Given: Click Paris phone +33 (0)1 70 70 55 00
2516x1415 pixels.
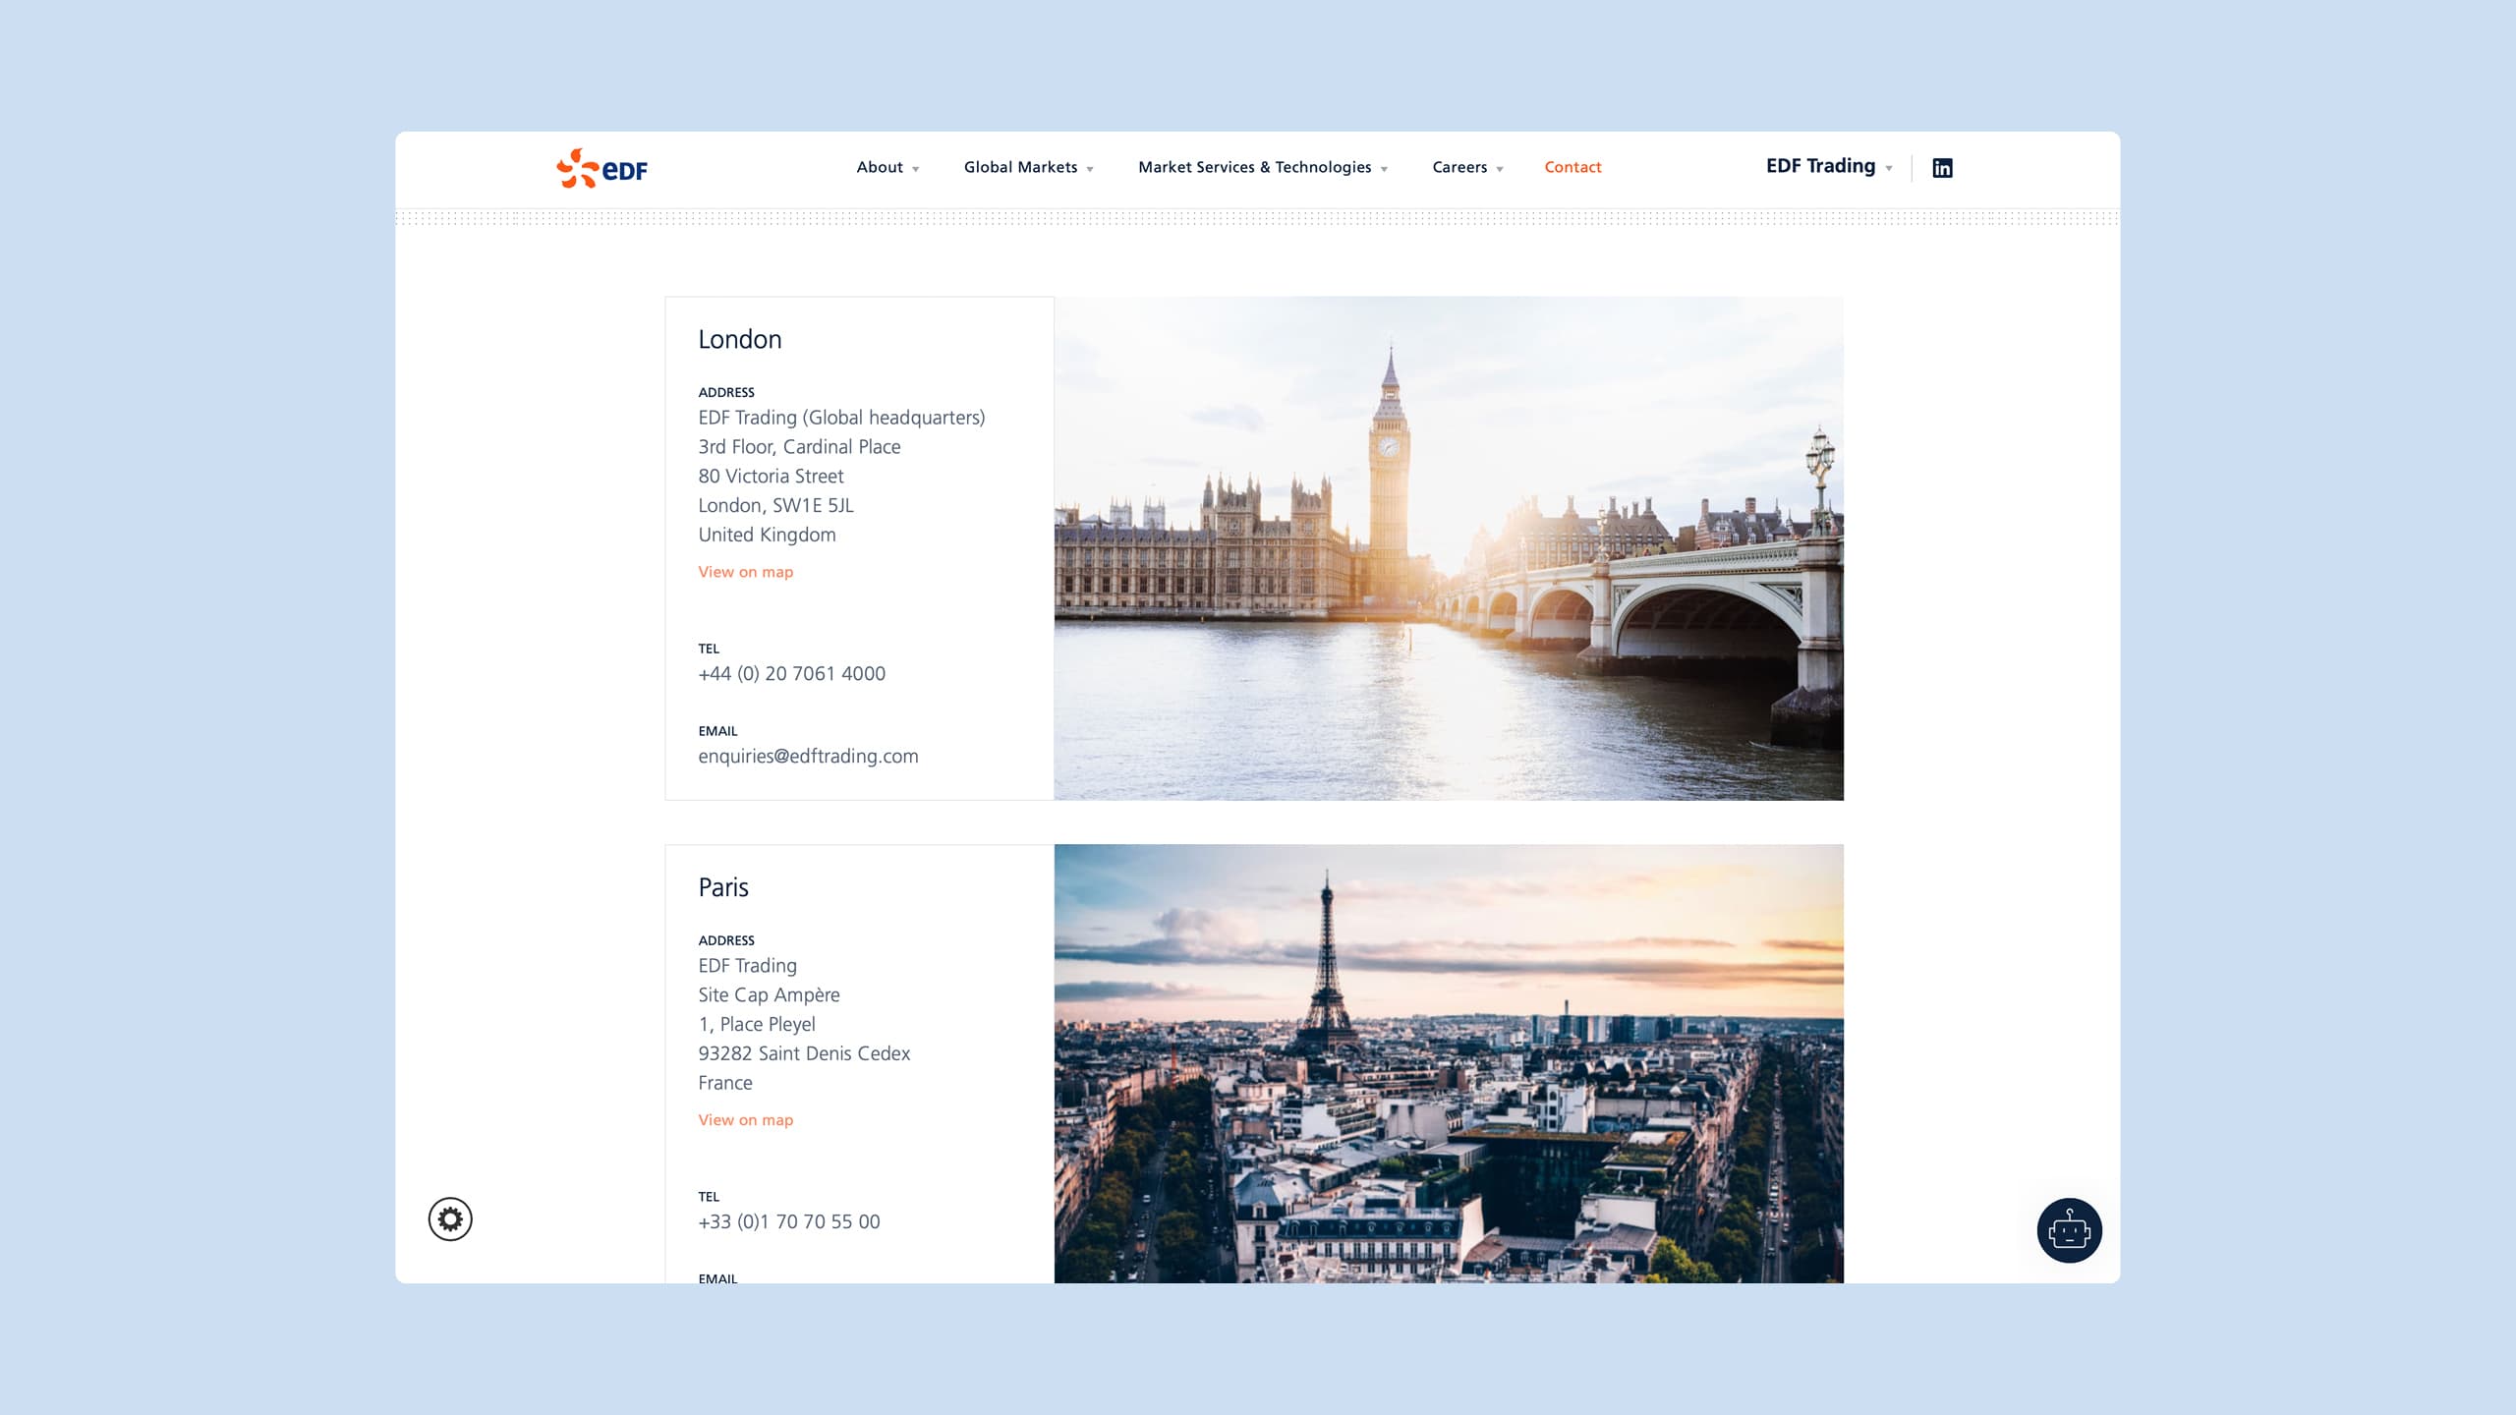Looking at the screenshot, I should coord(788,1221).
